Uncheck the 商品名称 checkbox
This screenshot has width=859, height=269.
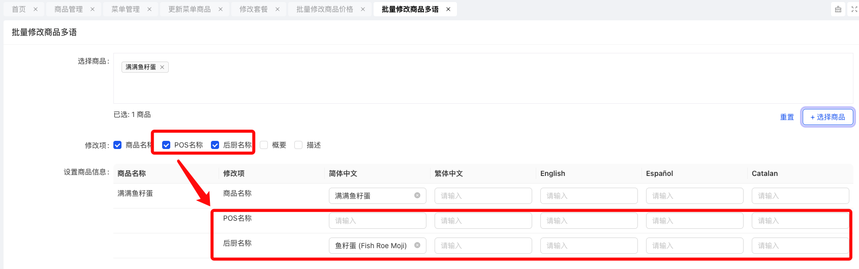click(x=117, y=145)
